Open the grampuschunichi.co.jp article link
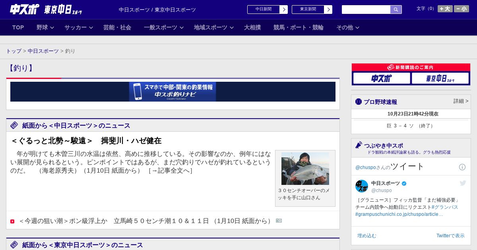Viewport: 477px width, 250px height. [x=399, y=214]
